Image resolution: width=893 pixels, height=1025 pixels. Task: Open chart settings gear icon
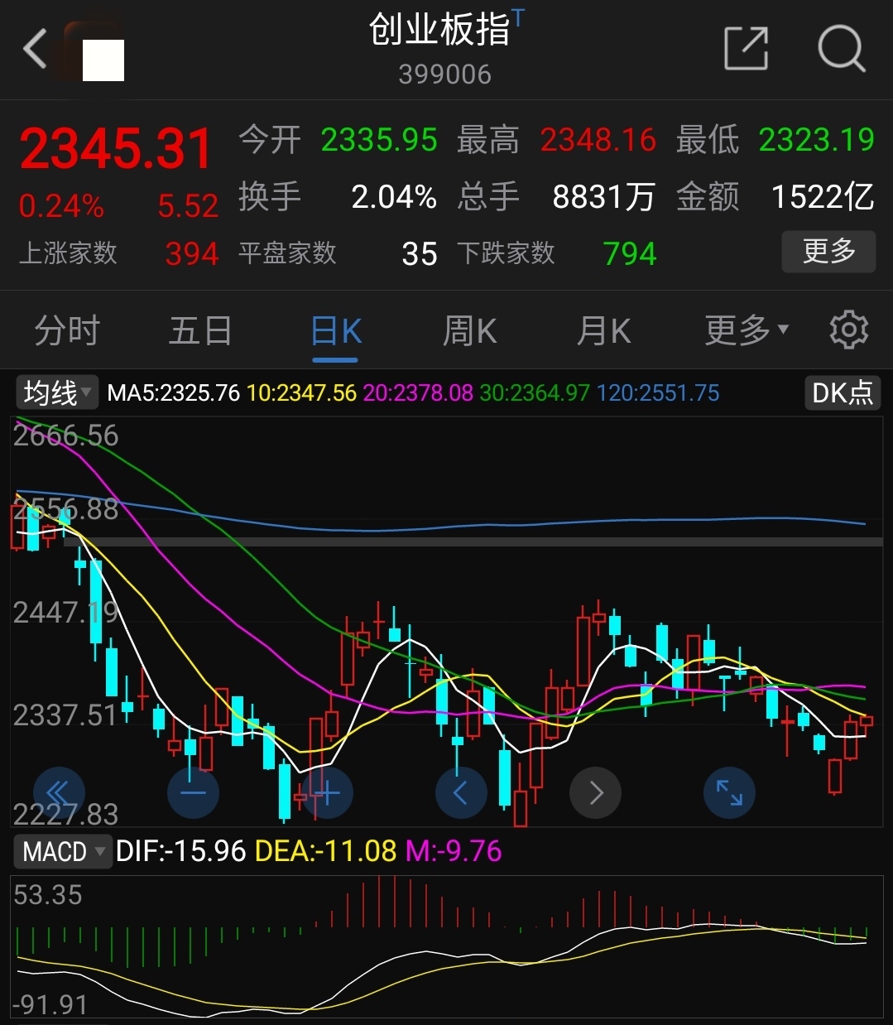pos(848,330)
